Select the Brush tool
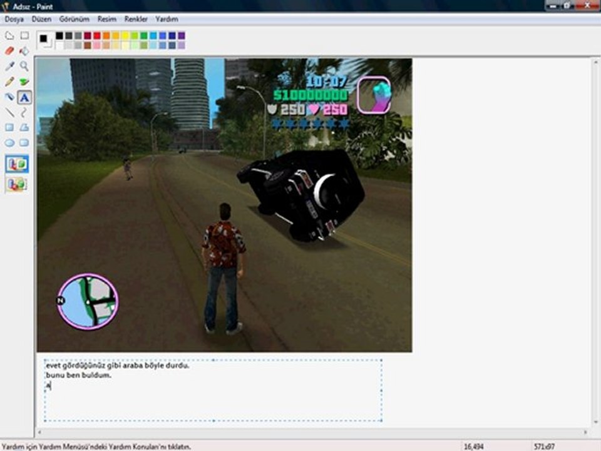The image size is (601, 451). (24, 81)
